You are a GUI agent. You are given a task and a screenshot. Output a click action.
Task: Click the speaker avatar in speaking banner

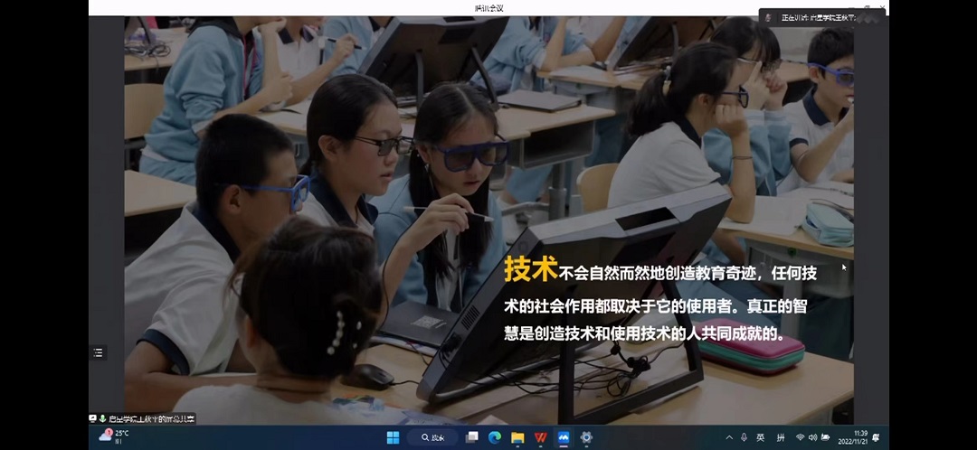[768, 17]
